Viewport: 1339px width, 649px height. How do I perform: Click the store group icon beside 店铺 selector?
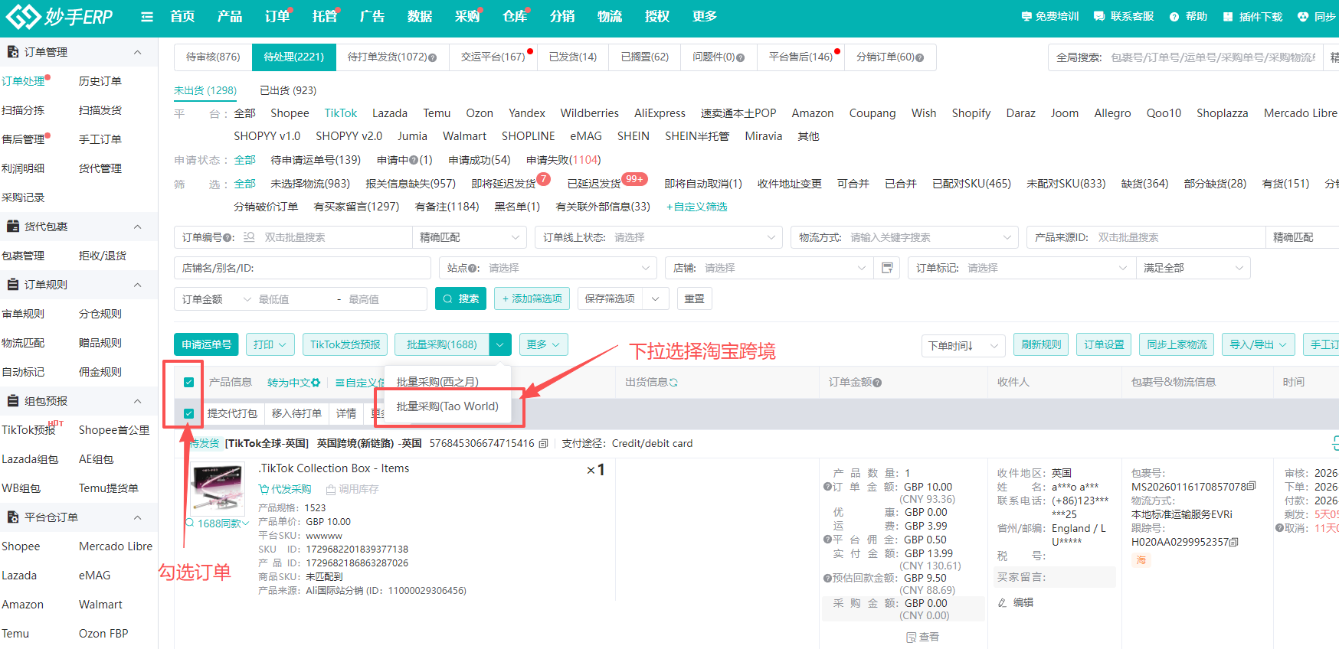click(x=887, y=268)
